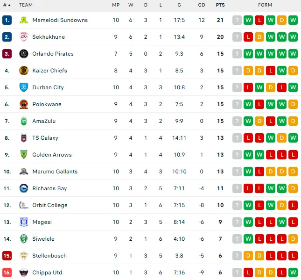
Task: Click the red rank 16 relegation badge
Action: (x=7, y=273)
